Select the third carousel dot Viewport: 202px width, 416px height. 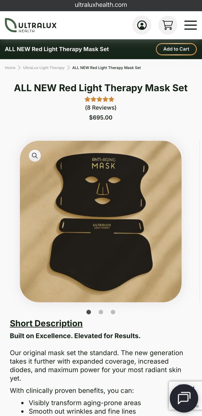(x=113, y=312)
